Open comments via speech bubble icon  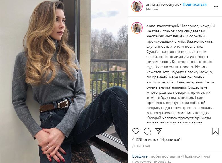pos(147,131)
